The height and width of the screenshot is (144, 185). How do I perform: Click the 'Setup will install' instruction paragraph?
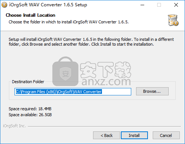tap(91, 42)
